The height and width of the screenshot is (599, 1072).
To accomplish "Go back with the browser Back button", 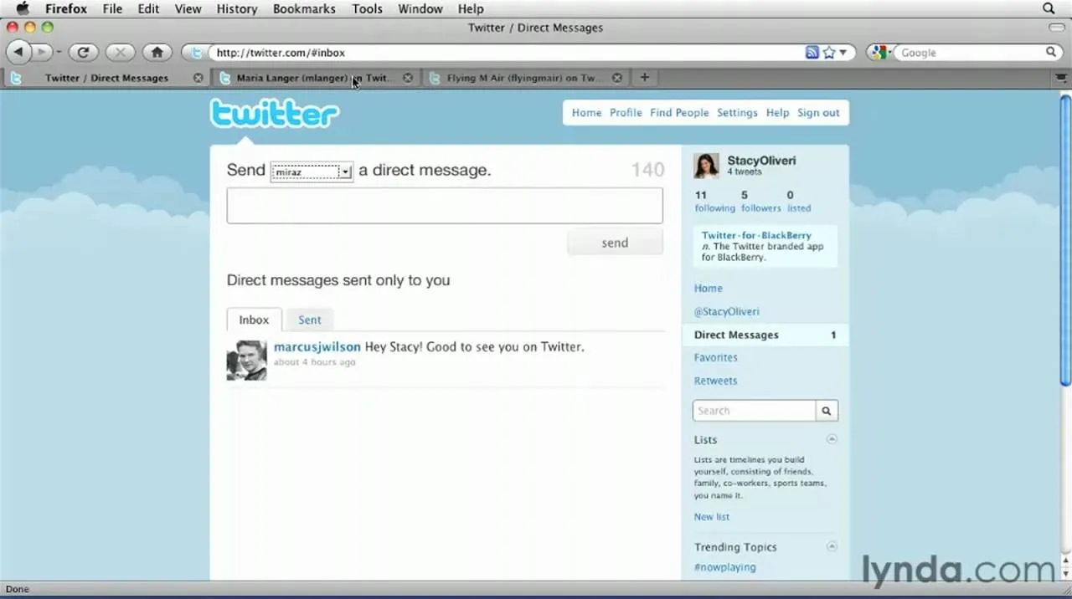I will (18, 52).
